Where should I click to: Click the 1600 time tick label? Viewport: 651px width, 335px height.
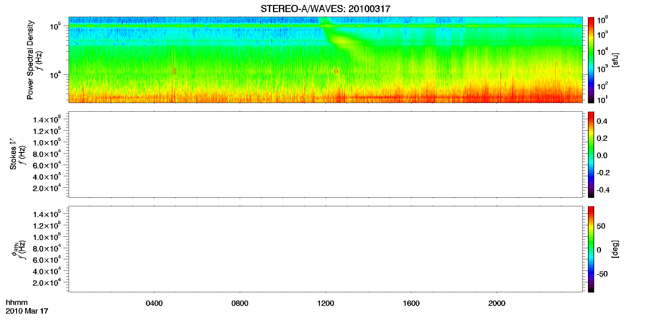411,303
